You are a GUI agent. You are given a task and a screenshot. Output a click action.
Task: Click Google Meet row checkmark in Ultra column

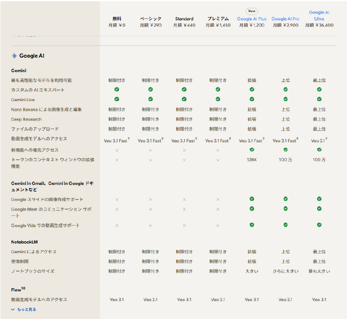tap(319, 209)
